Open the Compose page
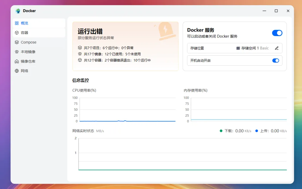 (39, 42)
